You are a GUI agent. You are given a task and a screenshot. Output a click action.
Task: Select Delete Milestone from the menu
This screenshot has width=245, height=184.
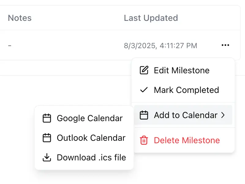tap(187, 140)
